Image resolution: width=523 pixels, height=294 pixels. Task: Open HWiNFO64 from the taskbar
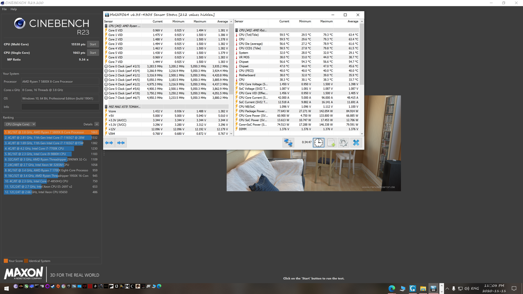click(x=433, y=288)
